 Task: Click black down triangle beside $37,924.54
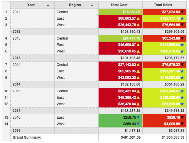point(182,12)
